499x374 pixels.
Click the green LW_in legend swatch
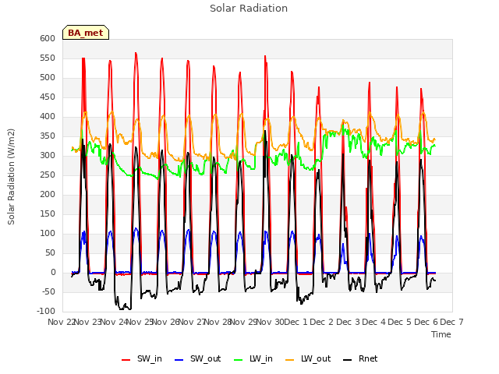pyautogui.click(x=239, y=360)
